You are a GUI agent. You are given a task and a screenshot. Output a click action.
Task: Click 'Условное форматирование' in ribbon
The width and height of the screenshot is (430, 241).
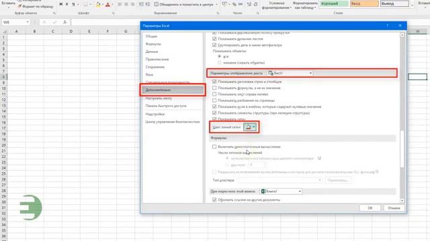tap(276, 5)
